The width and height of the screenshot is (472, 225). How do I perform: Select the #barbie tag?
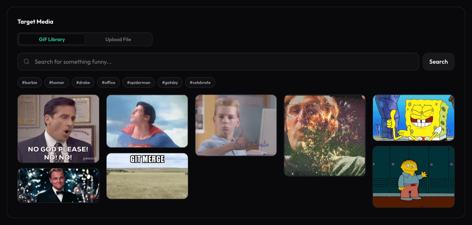pyautogui.click(x=29, y=83)
